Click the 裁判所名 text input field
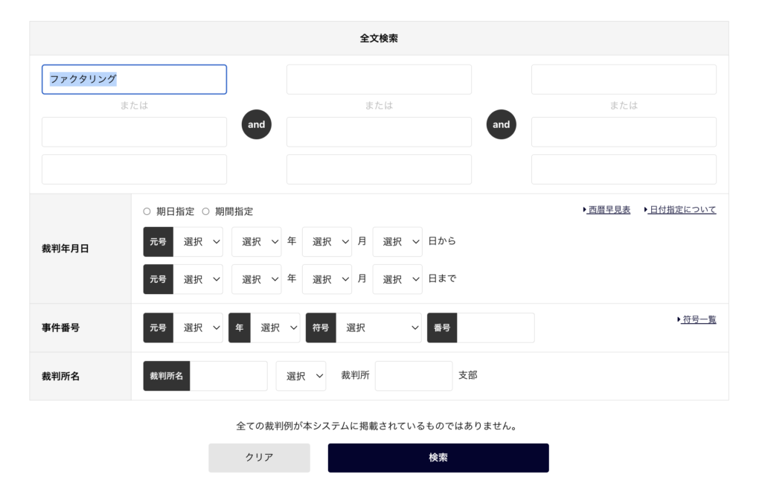 click(x=228, y=376)
